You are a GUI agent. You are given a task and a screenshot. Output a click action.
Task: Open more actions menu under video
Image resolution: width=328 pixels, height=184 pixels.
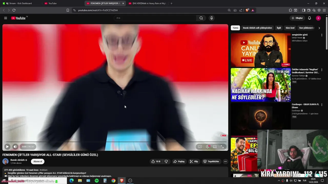pyautogui.click(x=225, y=162)
